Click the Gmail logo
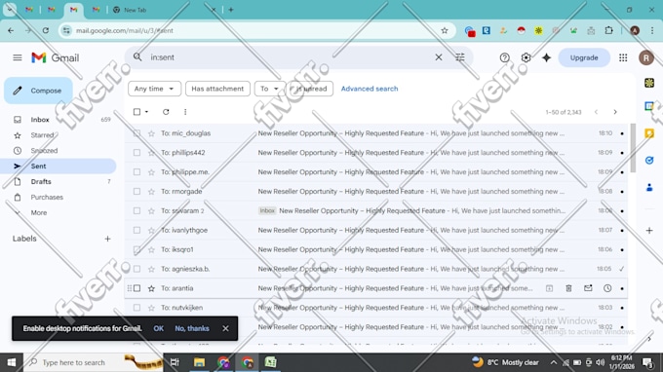 [55, 57]
